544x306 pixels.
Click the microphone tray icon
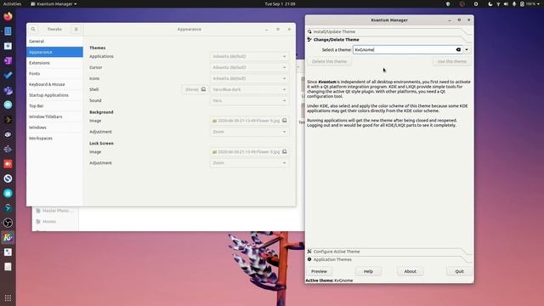pyautogui.click(x=513, y=3)
